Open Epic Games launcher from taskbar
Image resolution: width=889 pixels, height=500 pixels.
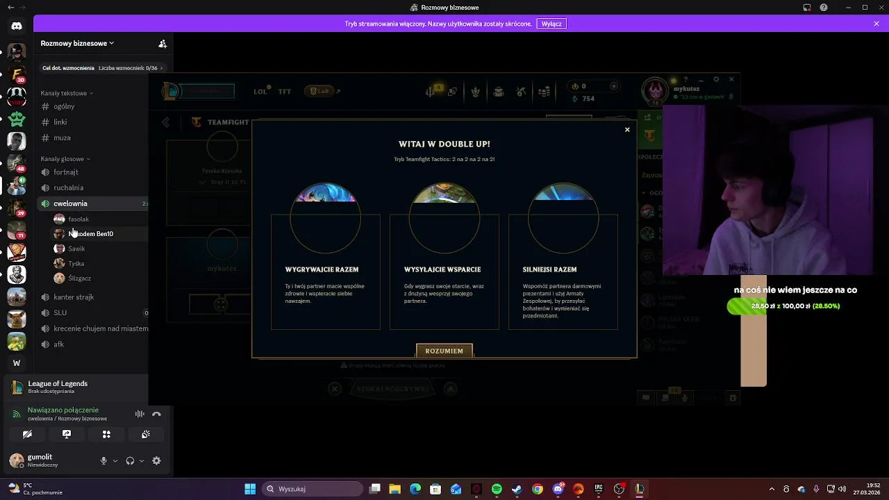point(599,489)
